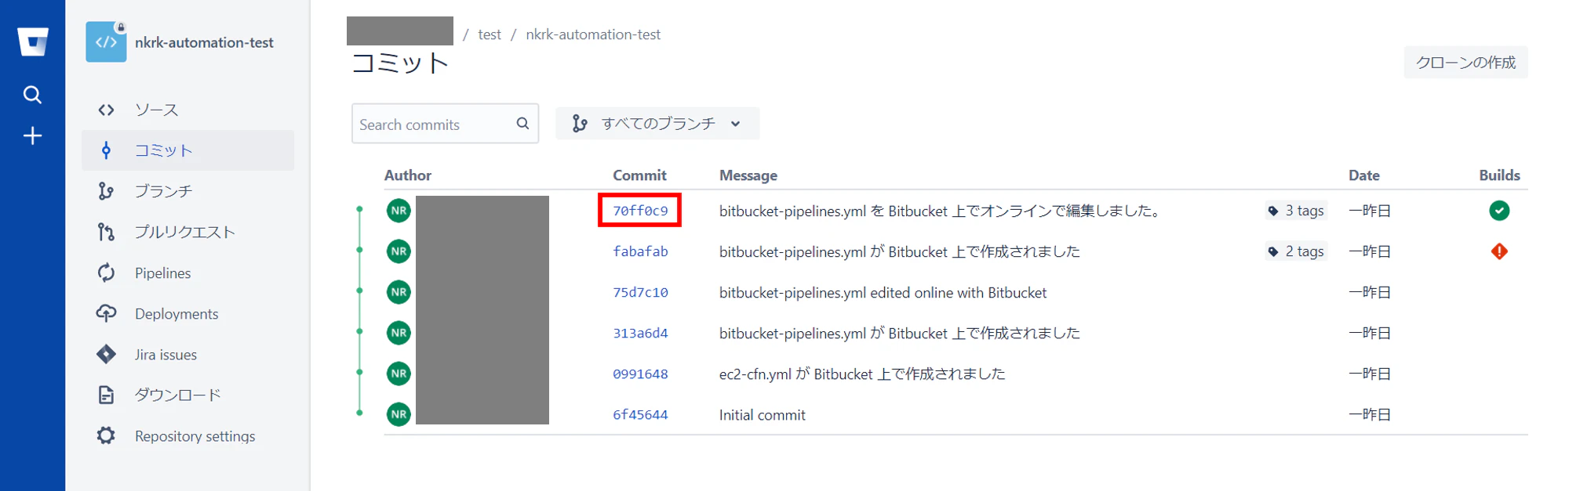Viewport: 1569px width, 491px height.
Task: Click the plus create icon
Action: click(32, 135)
